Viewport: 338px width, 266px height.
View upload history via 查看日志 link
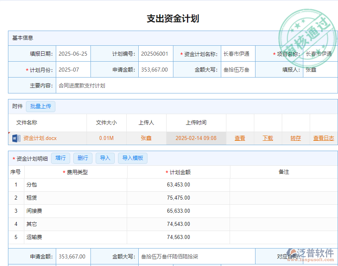pyautogui.click(x=324, y=138)
